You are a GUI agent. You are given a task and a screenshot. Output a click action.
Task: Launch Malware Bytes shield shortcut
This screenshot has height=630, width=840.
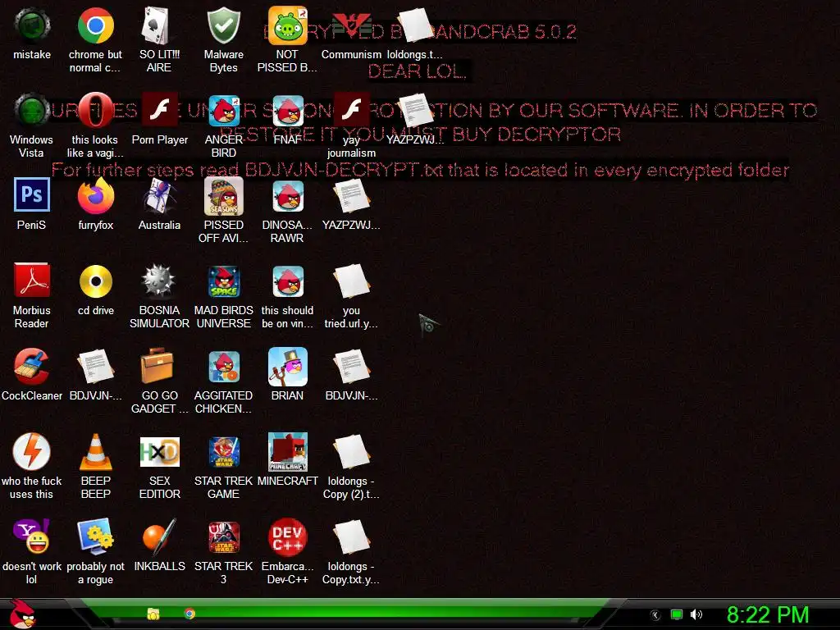[x=223, y=25]
